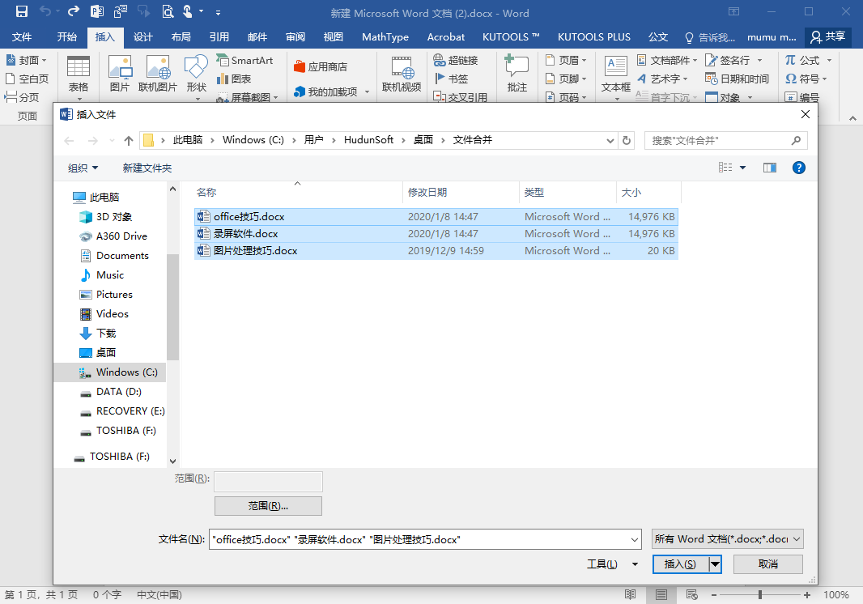Select file 录屏软件.docx
The image size is (863, 604).
[436, 234]
